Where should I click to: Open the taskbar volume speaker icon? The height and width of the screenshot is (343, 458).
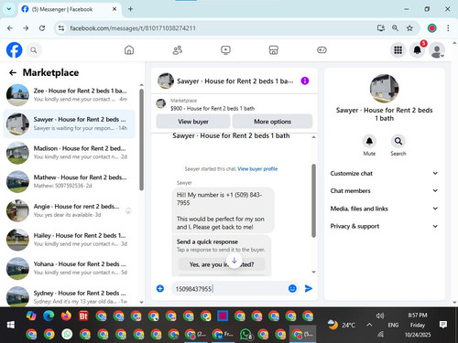(x=380, y=316)
